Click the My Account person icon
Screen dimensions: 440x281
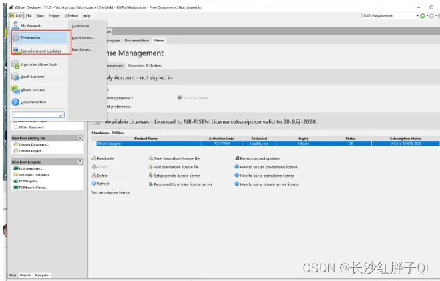coord(16,25)
